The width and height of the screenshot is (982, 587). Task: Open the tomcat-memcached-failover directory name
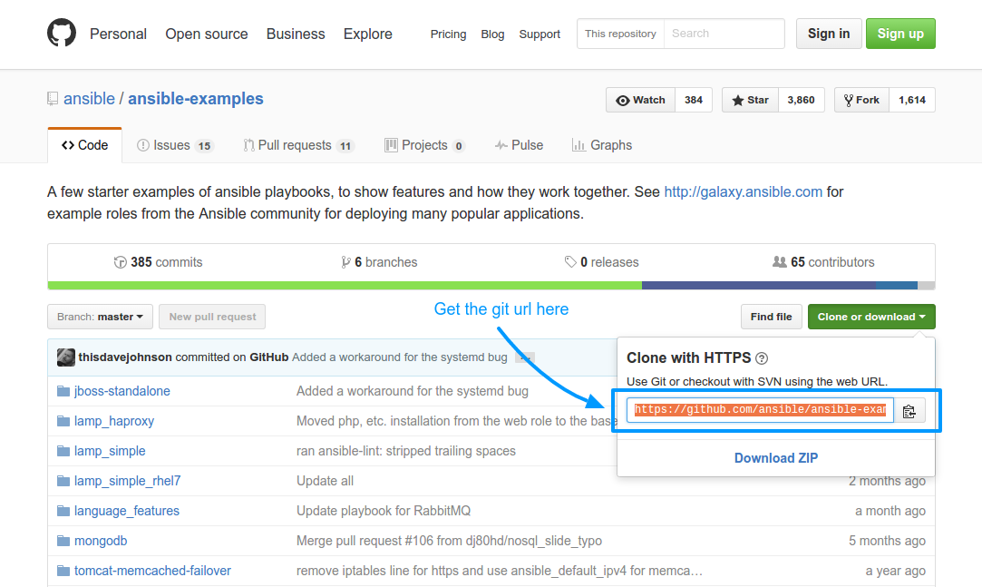(x=153, y=571)
